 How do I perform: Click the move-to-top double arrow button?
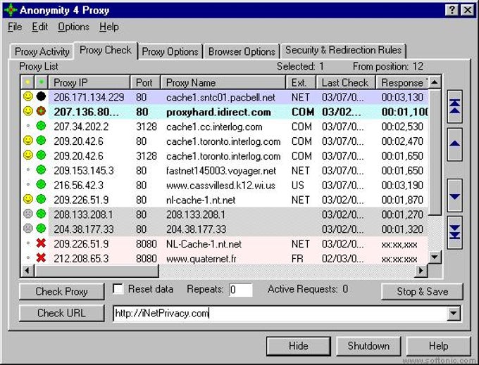tap(454, 106)
